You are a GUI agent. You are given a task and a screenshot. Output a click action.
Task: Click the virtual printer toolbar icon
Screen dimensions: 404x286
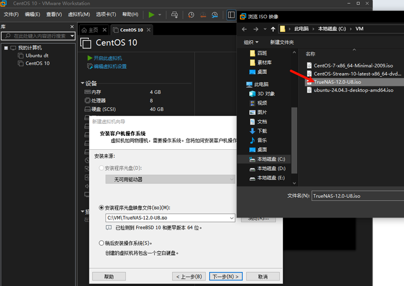pos(174,15)
